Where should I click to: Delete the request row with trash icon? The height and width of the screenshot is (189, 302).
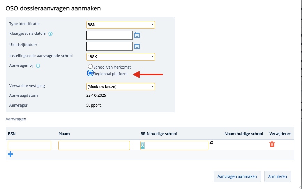(x=272, y=144)
